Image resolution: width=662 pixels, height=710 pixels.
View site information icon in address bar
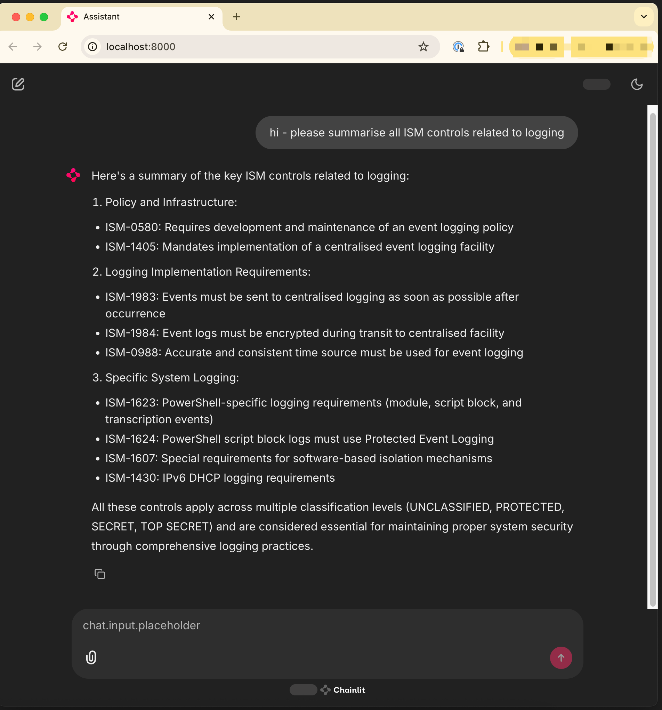click(92, 46)
